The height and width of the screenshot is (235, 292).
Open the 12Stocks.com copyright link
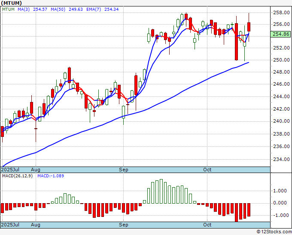(x=274, y=232)
